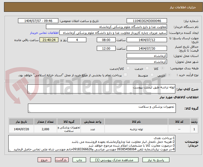Click the table cell تجهیزات پزشکی و سلامت

69,129
